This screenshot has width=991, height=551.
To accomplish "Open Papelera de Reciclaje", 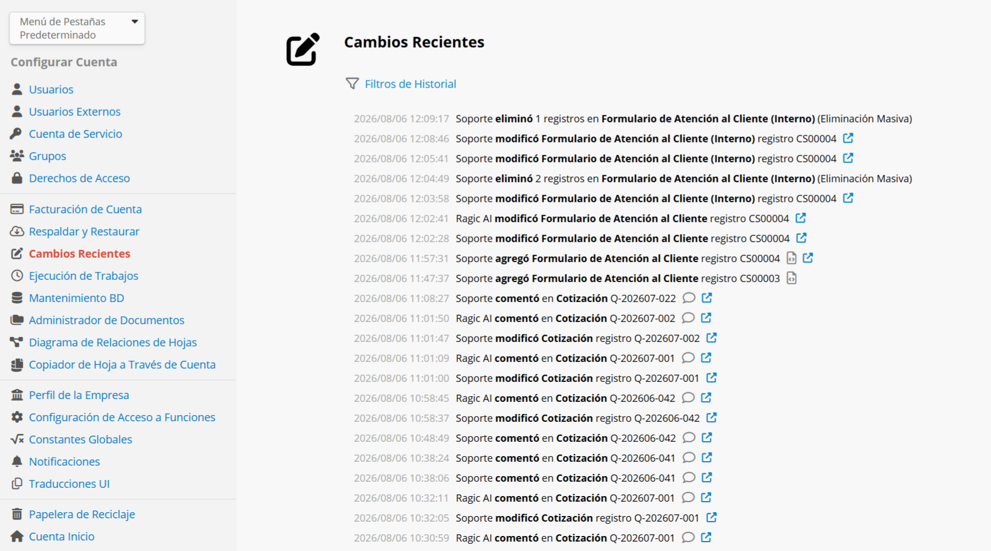I will (x=82, y=514).
